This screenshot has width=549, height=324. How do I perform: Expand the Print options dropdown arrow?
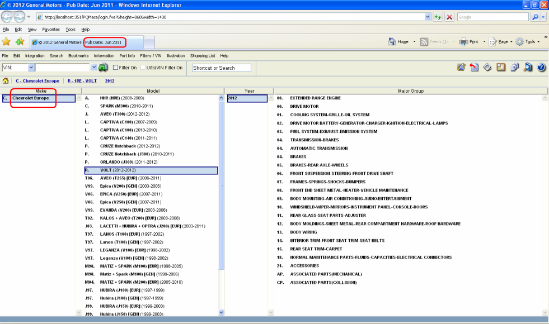(484, 41)
